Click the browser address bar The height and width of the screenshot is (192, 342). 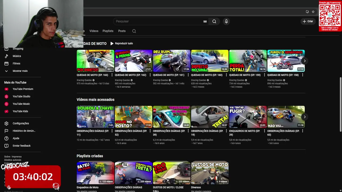pos(195,12)
